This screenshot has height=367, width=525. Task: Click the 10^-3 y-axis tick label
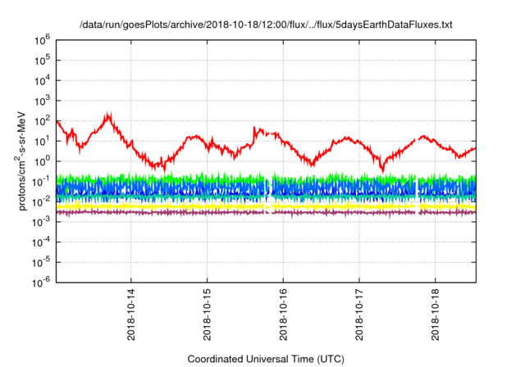(x=41, y=222)
